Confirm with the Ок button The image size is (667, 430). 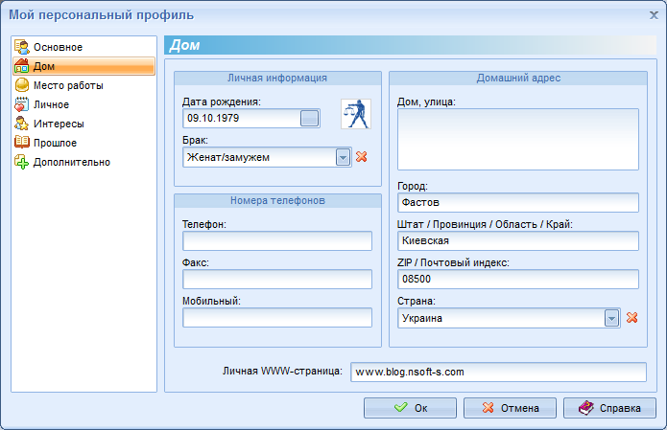(x=410, y=408)
